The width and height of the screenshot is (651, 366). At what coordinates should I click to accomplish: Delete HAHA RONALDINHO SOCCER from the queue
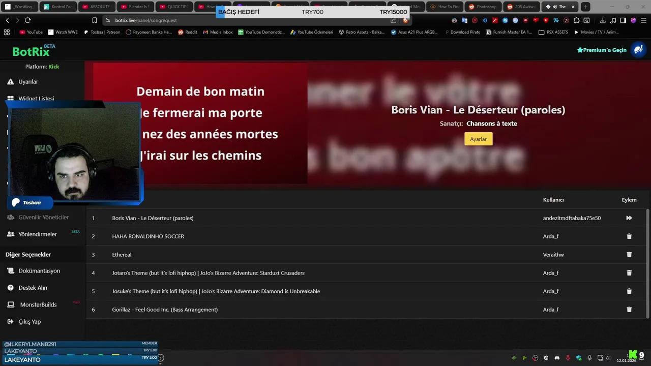click(629, 236)
